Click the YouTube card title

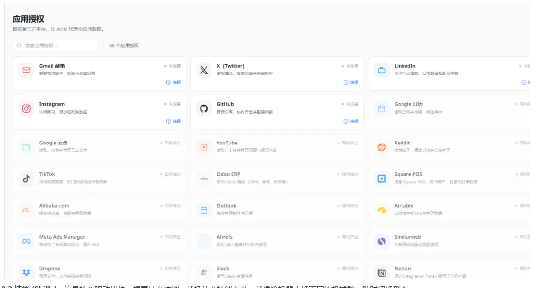pyautogui.click(x=227, y=143)
